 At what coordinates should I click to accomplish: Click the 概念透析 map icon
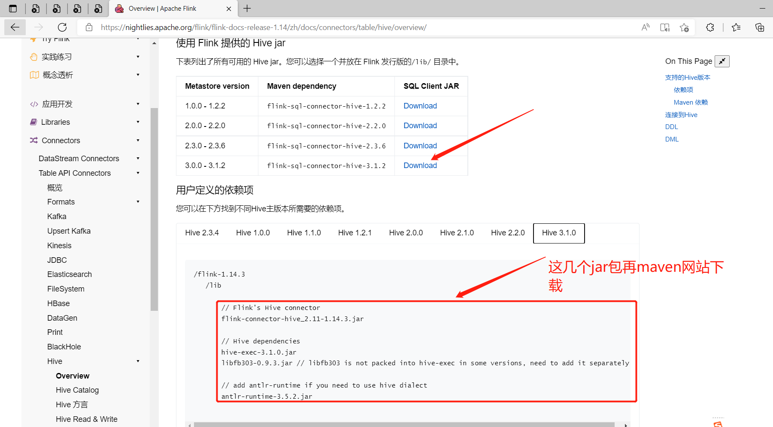34,75
